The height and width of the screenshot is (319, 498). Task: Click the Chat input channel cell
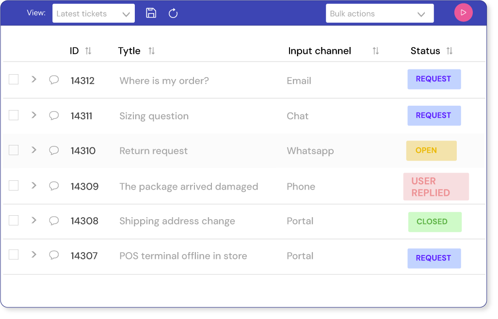pyautogui.click(x=298, y=116)
